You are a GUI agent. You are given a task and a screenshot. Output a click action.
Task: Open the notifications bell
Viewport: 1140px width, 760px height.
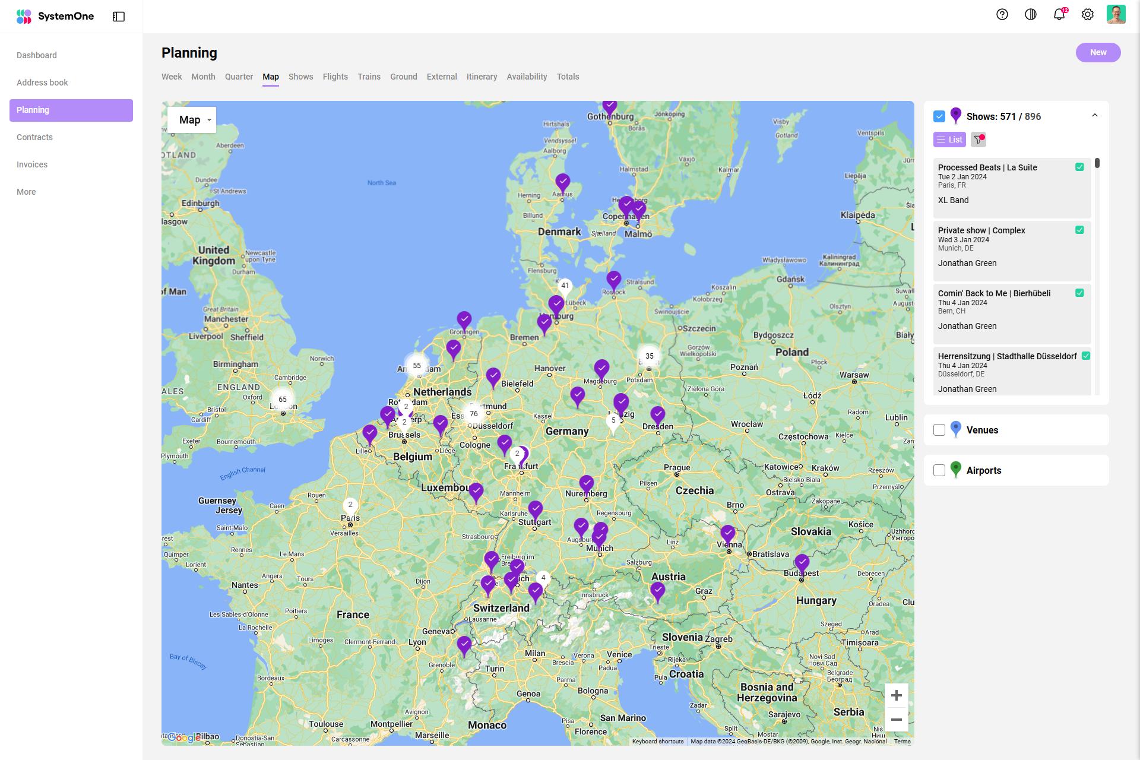coord(1059,15)
